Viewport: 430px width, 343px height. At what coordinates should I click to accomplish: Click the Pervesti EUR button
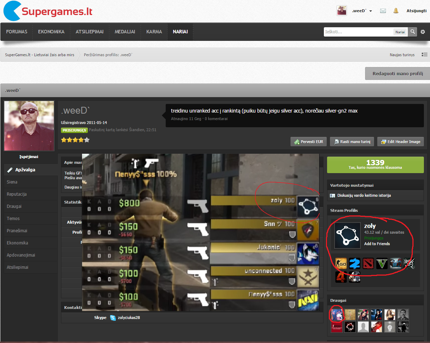click(x=308, y=142)
